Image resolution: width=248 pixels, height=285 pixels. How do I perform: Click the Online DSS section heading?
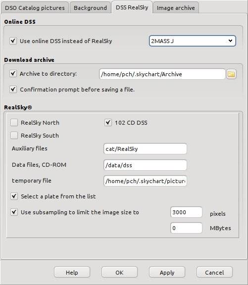(20, 22)
